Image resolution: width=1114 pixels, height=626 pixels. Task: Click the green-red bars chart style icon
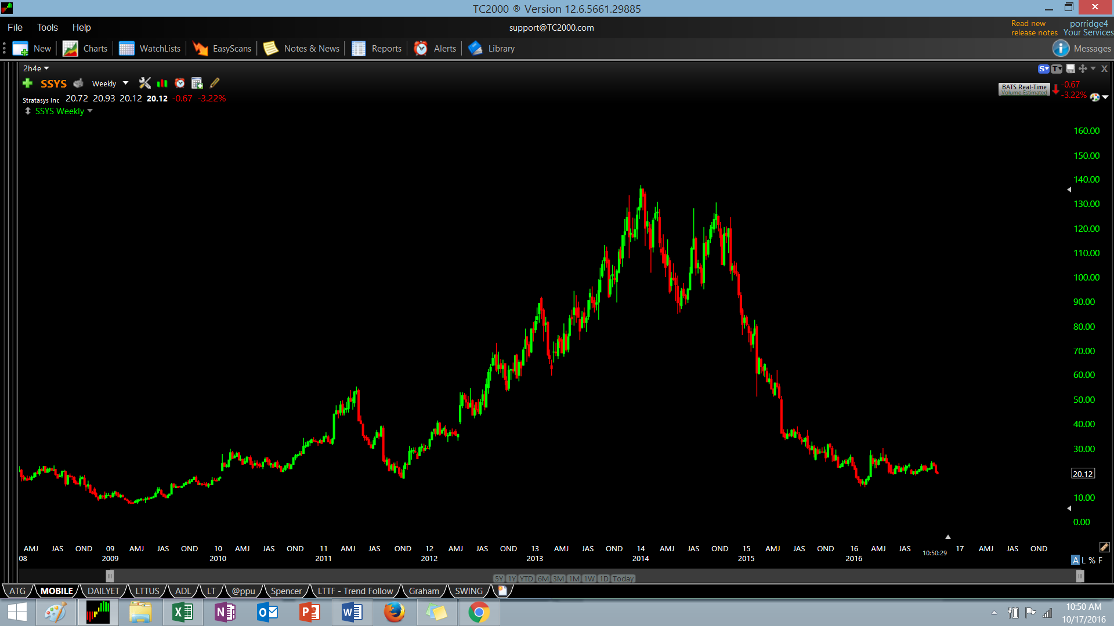(x=162, y=83)
